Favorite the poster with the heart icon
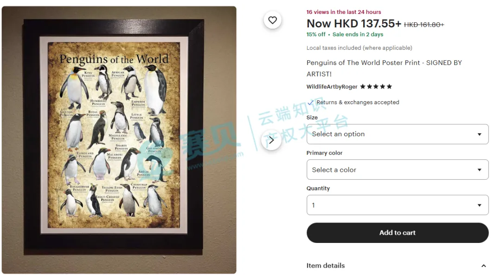This screenshot has height=275, width=501. tap(272, 20)
